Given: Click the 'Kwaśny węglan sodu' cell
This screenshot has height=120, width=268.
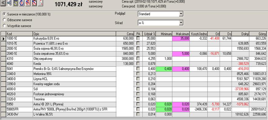Looking at the screenshot, I should pos(74,84).
